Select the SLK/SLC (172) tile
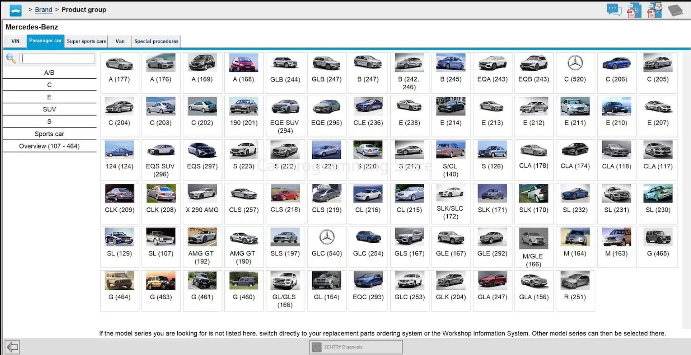691x355 pixels. coord(451,203)
